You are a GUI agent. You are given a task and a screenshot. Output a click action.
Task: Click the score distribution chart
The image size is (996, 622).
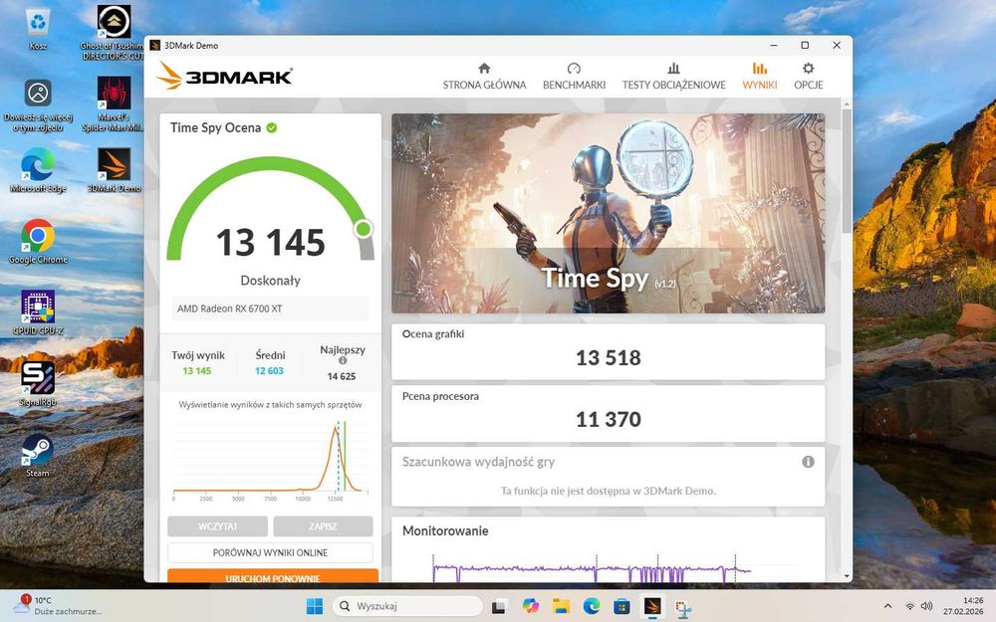[270, 460]
